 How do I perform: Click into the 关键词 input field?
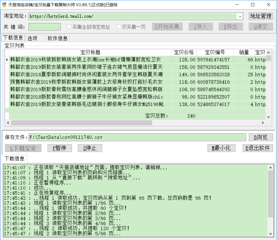pyautogui.click(x=45, y=27)
